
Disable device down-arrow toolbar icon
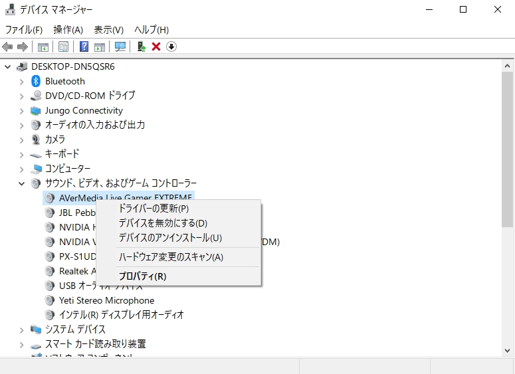click(x=171, y=47)
